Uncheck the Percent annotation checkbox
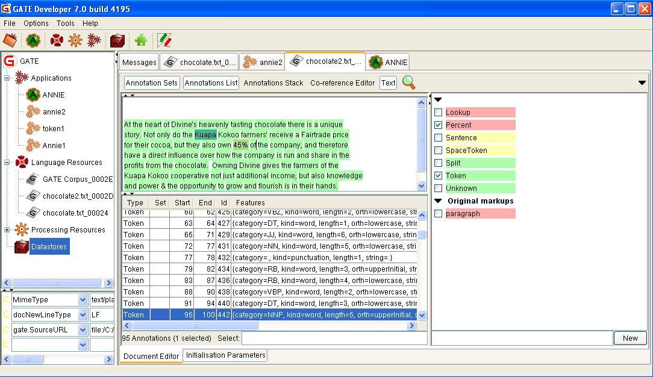This screenshot has height=377, width=653. click(x=438, y=125)
